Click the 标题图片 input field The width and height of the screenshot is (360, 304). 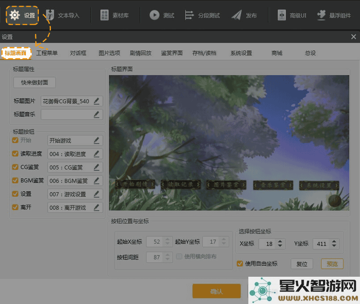71,101
